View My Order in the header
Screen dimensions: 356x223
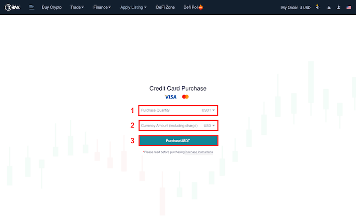point(289,8)
